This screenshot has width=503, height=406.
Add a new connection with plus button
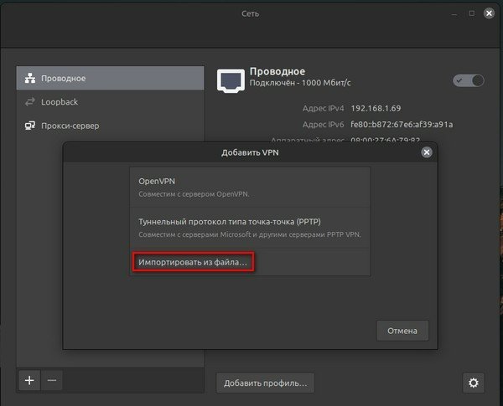[29, 380]
